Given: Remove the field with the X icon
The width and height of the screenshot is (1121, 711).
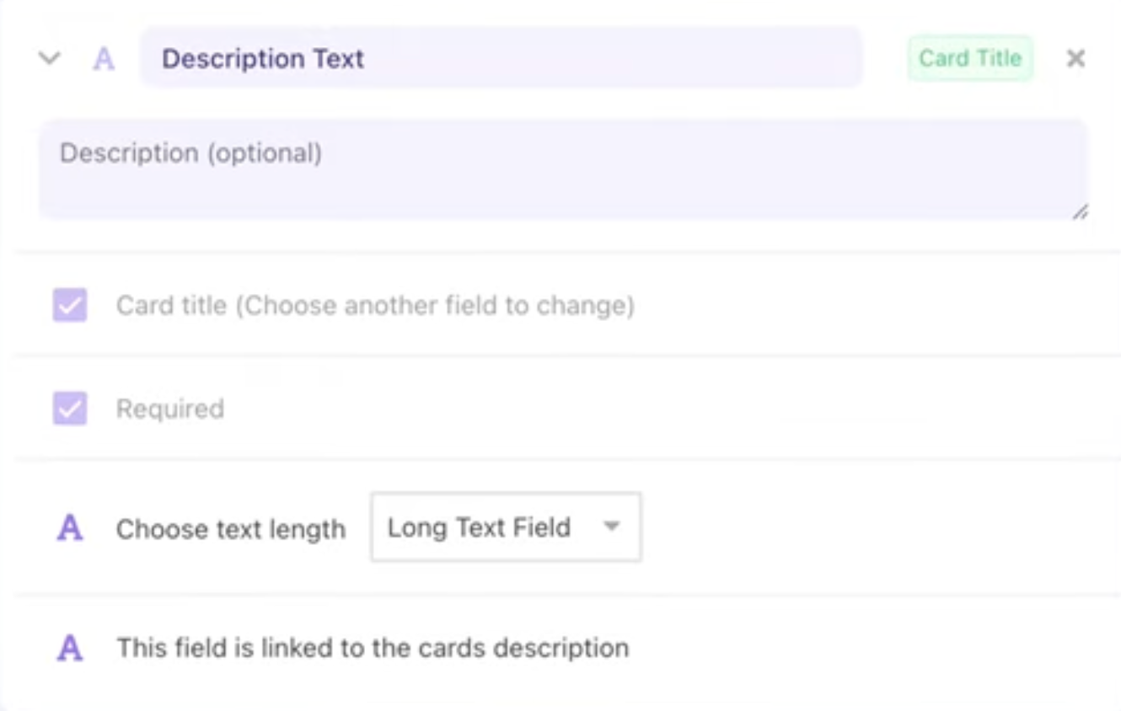Looking at the screenshot, I should coord(1075,58).
